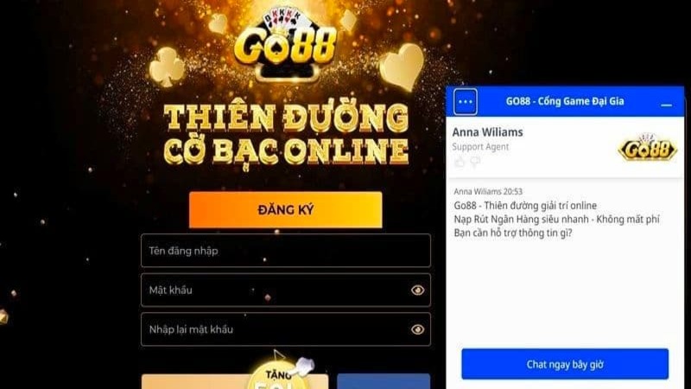The height and width of the screenshot is (389, 691).
Task: Show password in Nhập lại mật khẩu field
Action: coord(417,329)
